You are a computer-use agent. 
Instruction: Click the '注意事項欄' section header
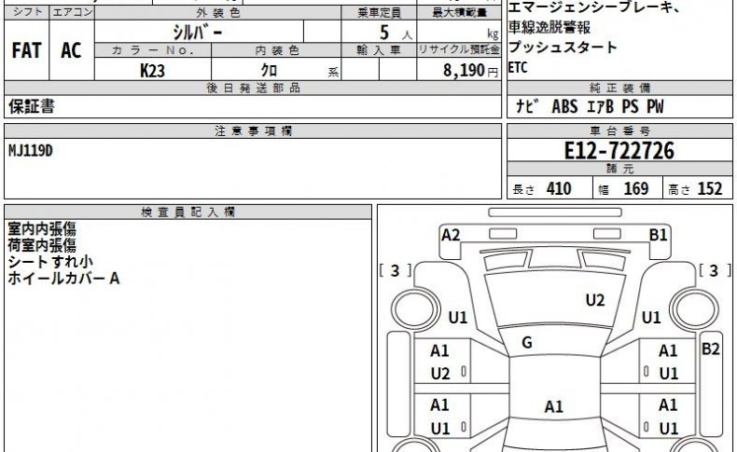254,131
